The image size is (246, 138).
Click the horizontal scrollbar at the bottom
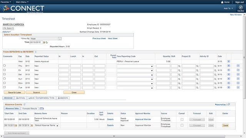point(114,136)
